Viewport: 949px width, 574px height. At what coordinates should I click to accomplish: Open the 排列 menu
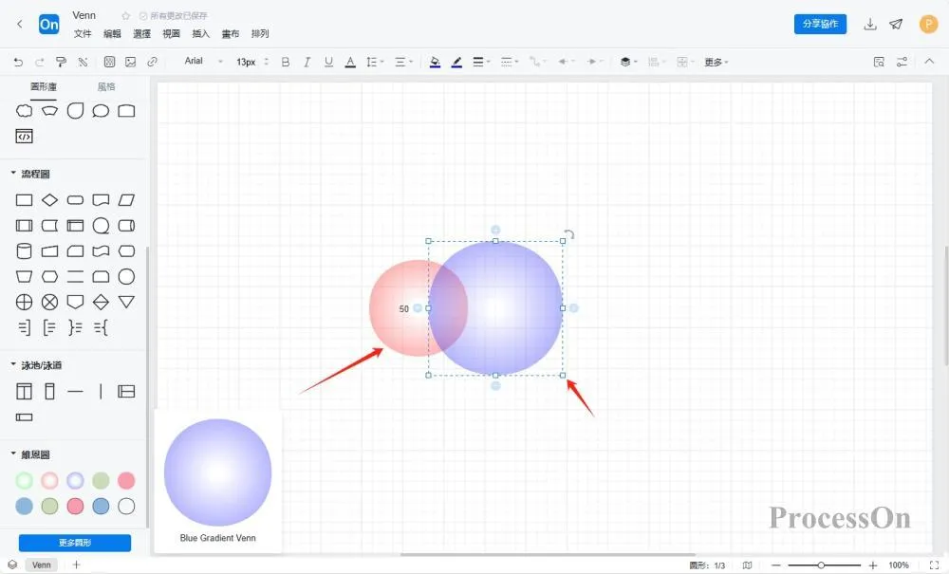260,34
